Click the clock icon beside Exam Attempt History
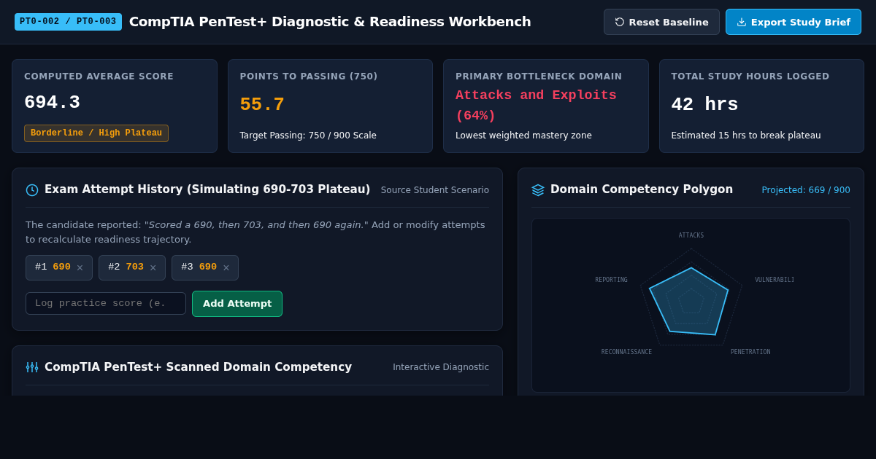The width and height of the screenshot is (876, 459). point(32,190)
